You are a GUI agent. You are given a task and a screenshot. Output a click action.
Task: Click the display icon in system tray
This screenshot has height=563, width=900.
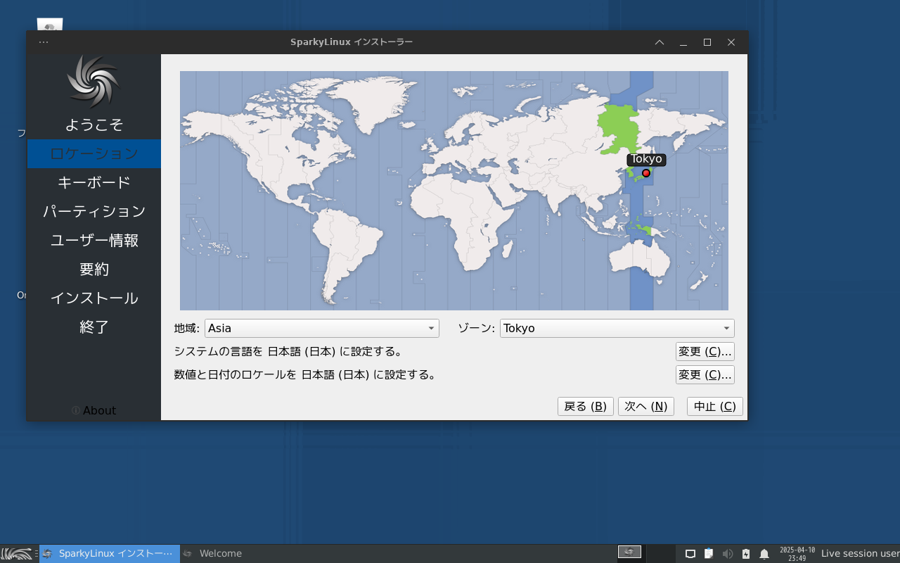[690, 554]
